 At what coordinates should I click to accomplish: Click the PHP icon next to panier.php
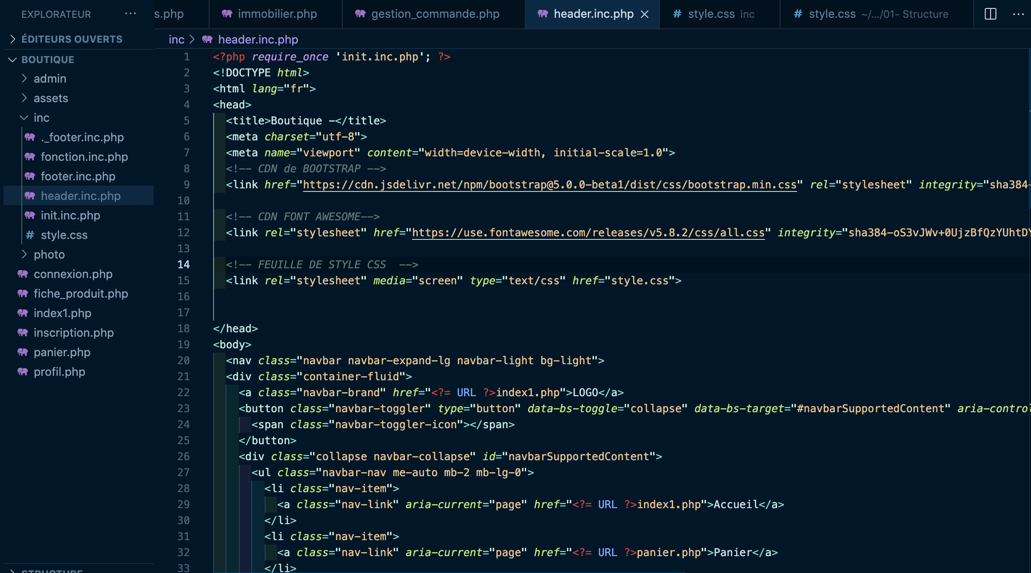point(22,352)
